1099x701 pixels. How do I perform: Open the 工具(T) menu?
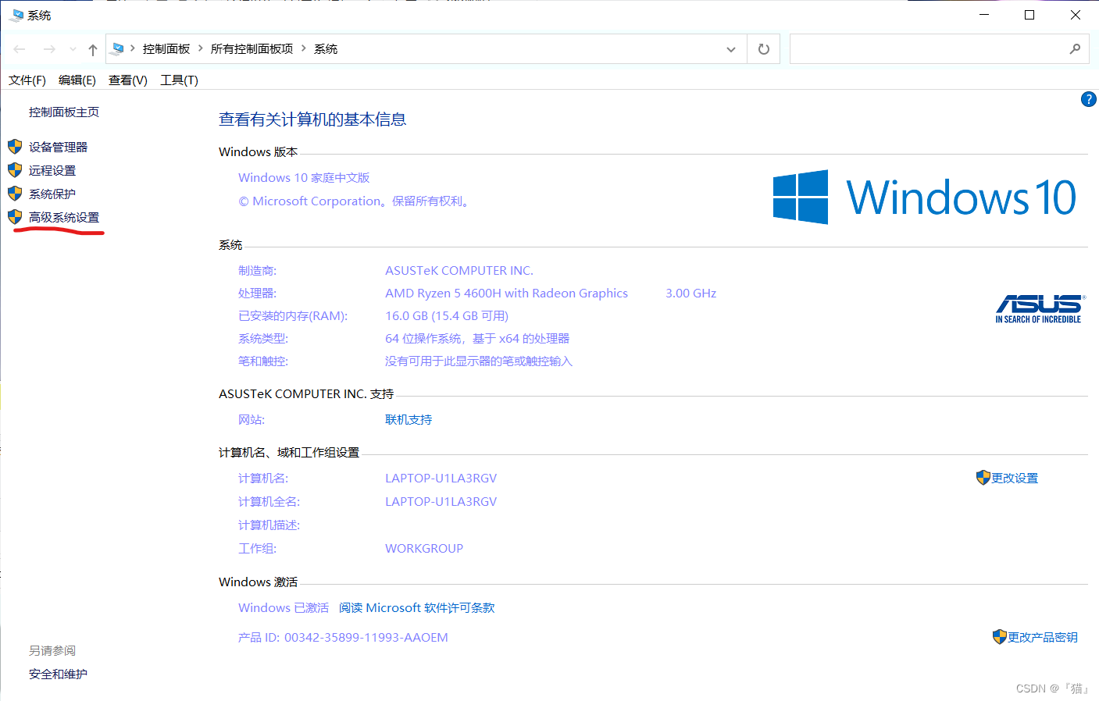tap(180, 80)
